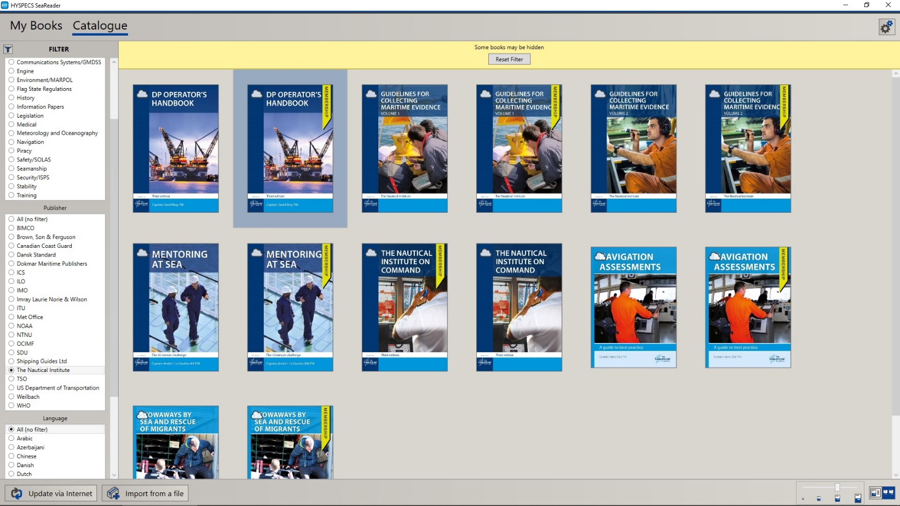Open Mentoring at Sea membership book
This screenshot has width=900, height=506.
[x=290, y=307]
